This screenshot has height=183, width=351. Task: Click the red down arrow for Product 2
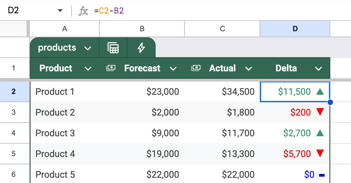pyautogui.click(x=320, y=112)
